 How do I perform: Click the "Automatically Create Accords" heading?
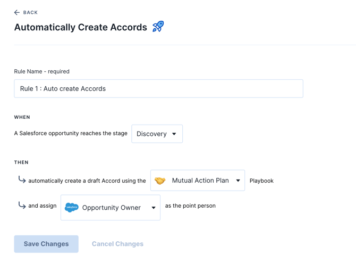pos(81,27)
